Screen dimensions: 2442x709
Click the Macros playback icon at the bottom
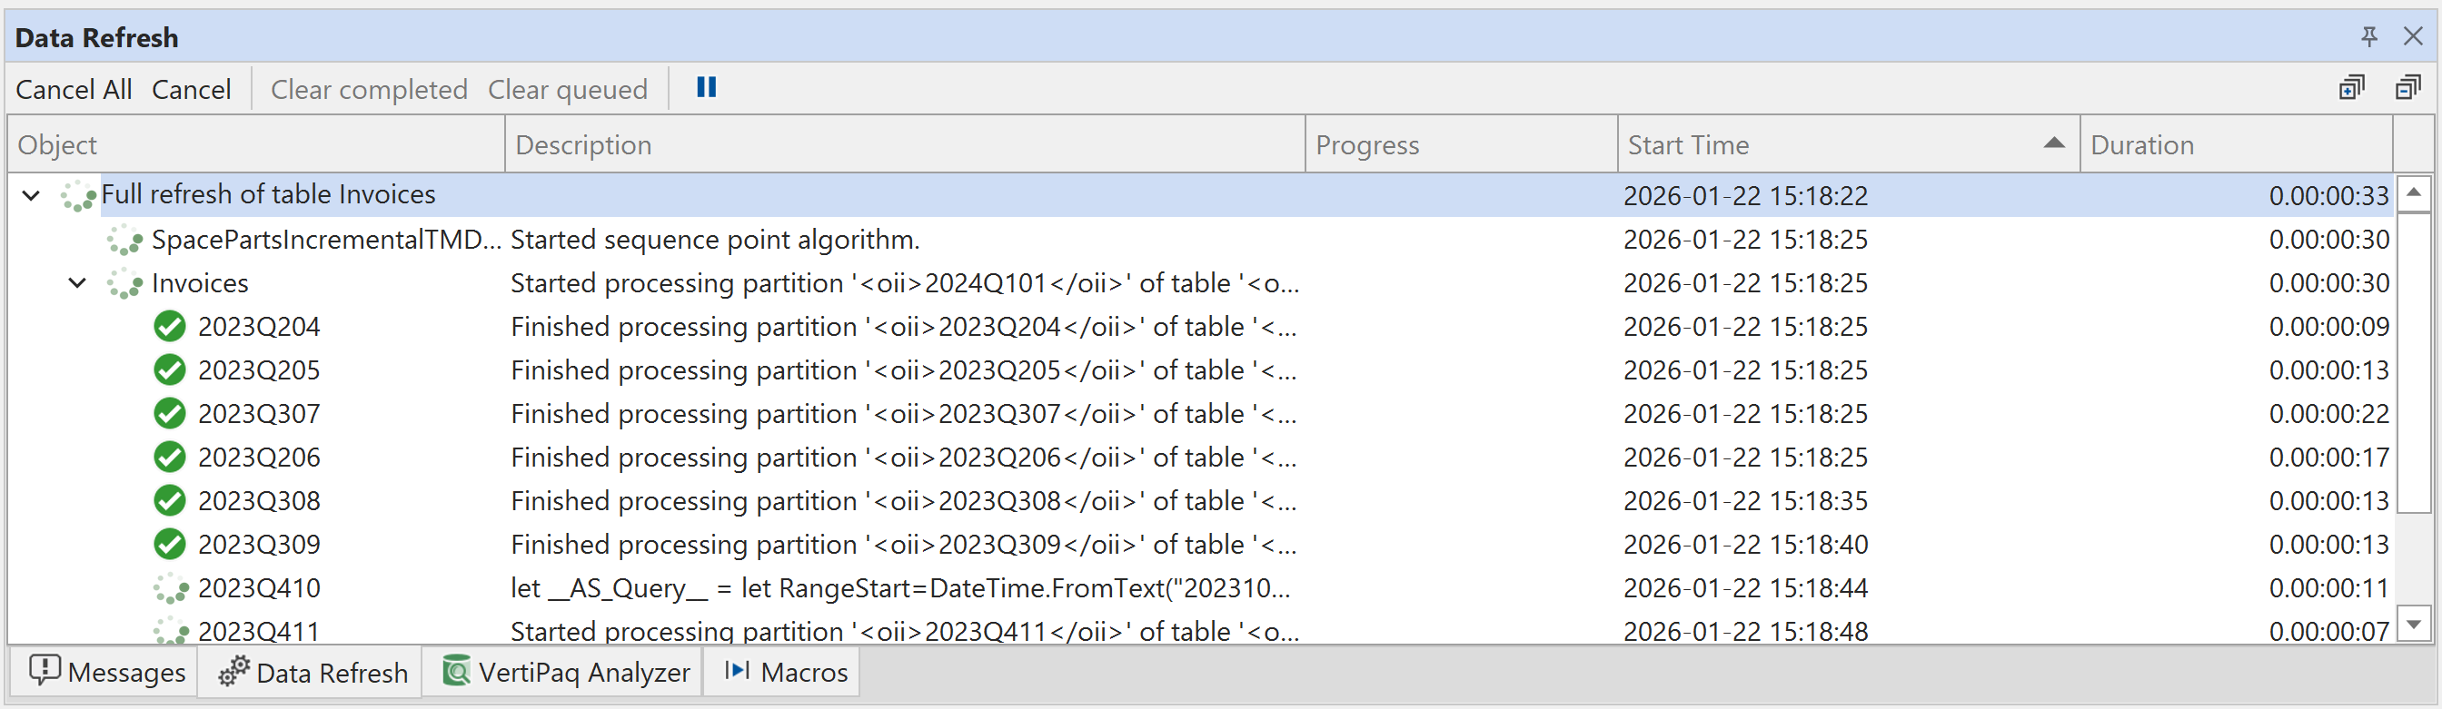click(x=738, y=671)
